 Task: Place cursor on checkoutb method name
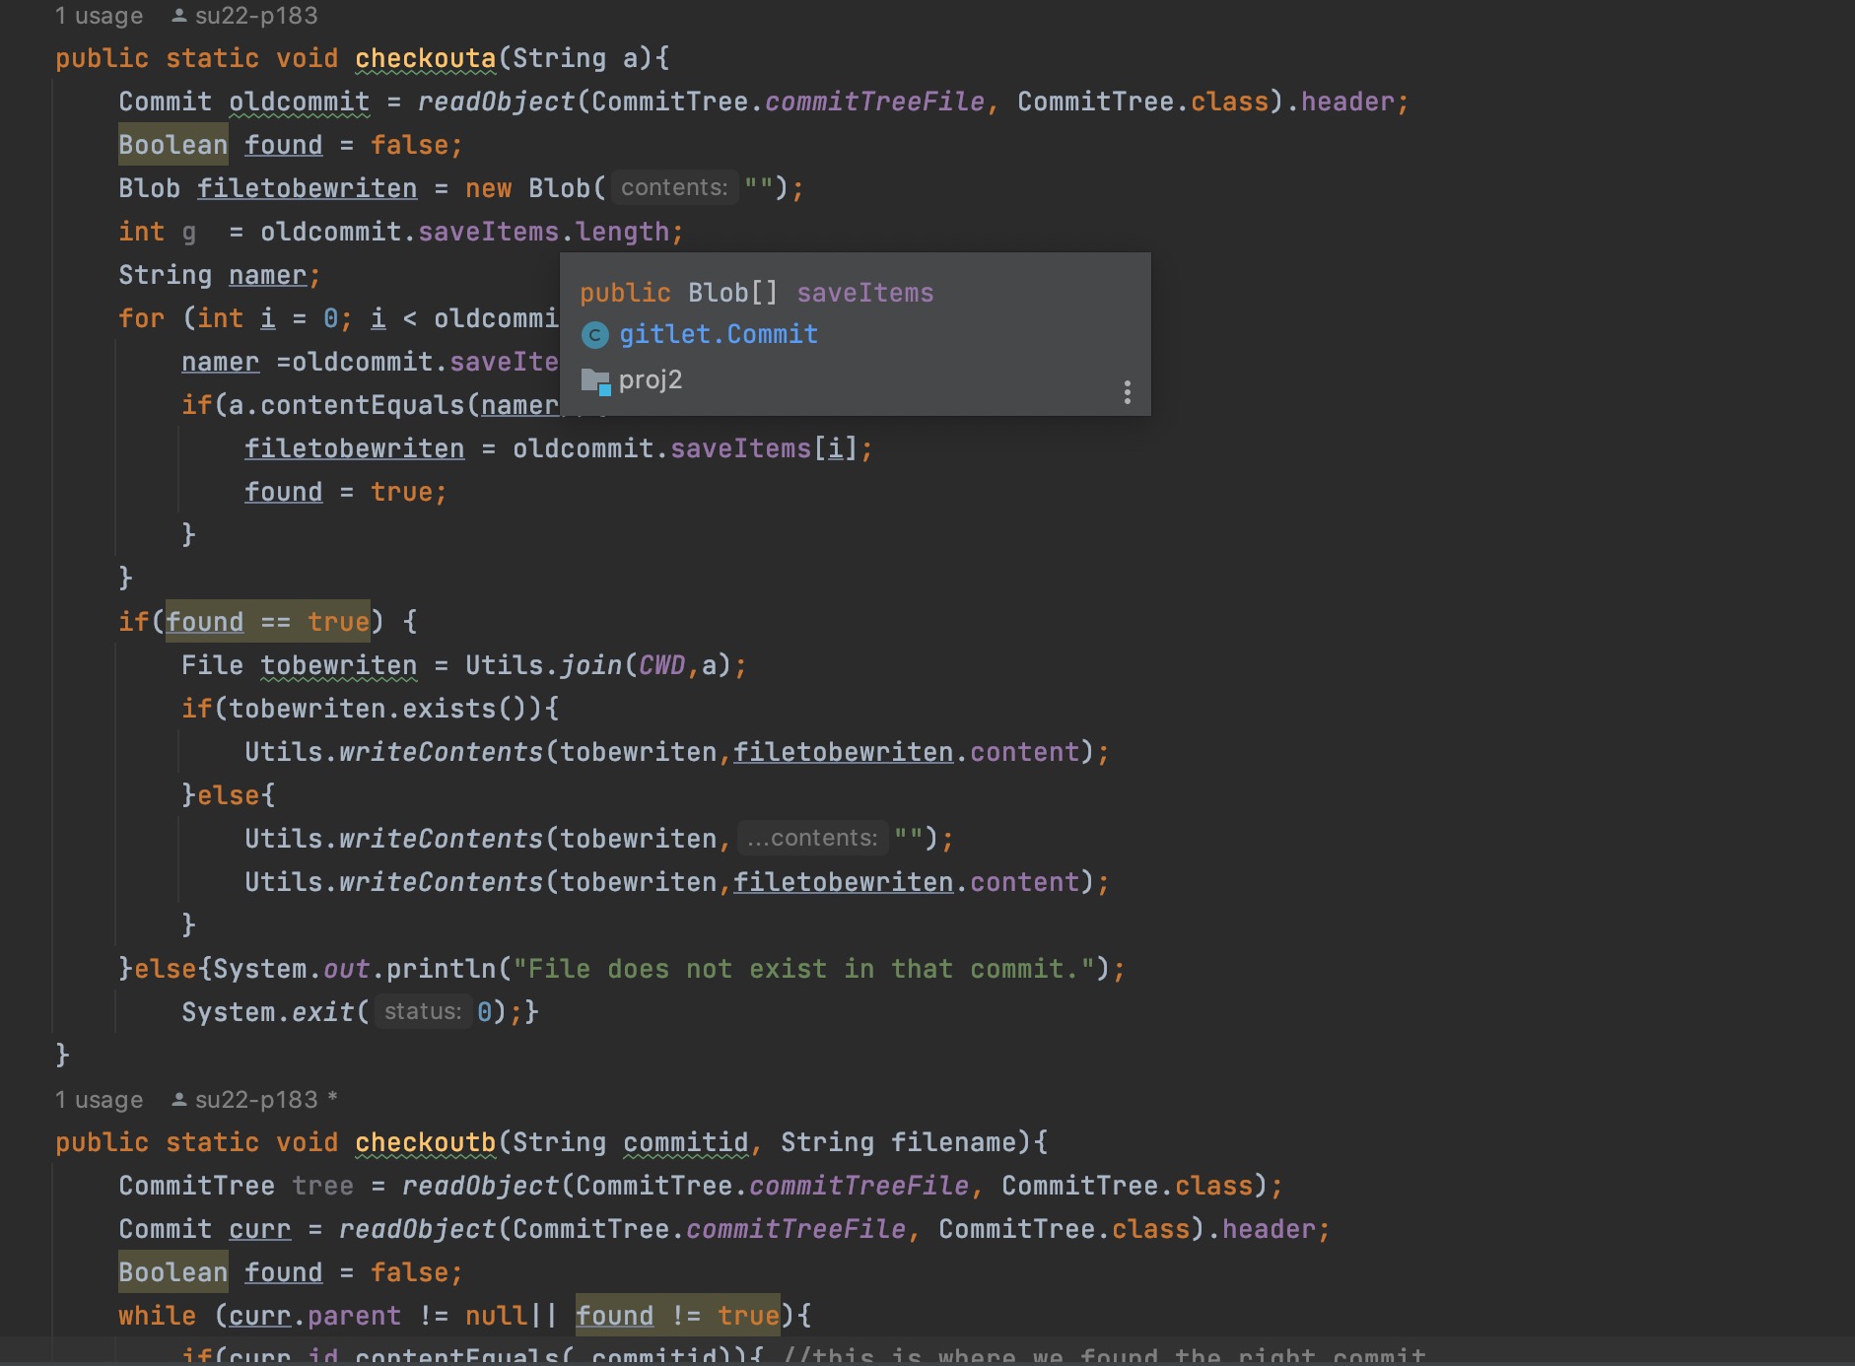425,1142
